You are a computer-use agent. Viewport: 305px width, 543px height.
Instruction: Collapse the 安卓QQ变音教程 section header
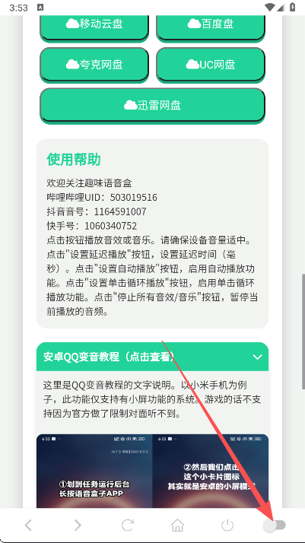[152, 357]
